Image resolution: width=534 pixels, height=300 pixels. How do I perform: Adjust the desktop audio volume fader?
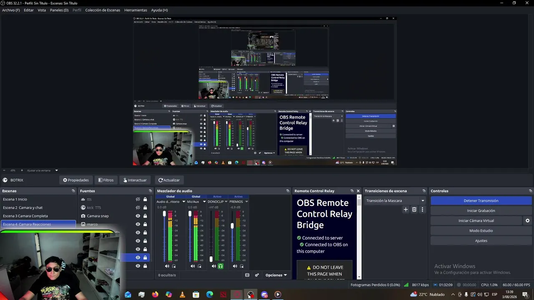(164, 214)
